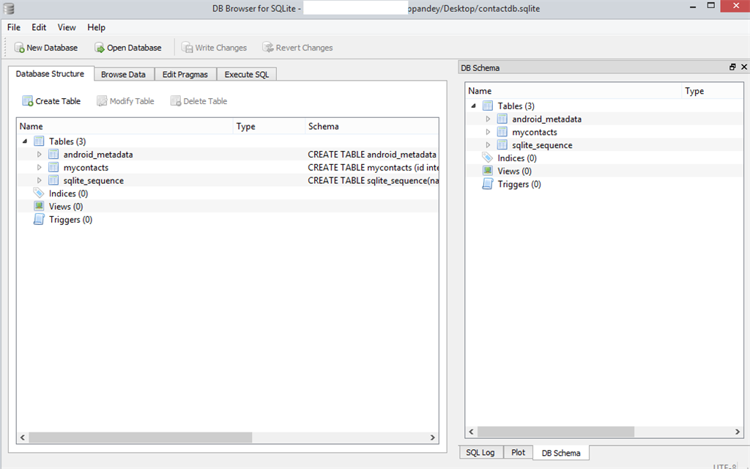Screen dimensions: 750x469
Task: Select the Database Structure tab
Action: [51, 74]
